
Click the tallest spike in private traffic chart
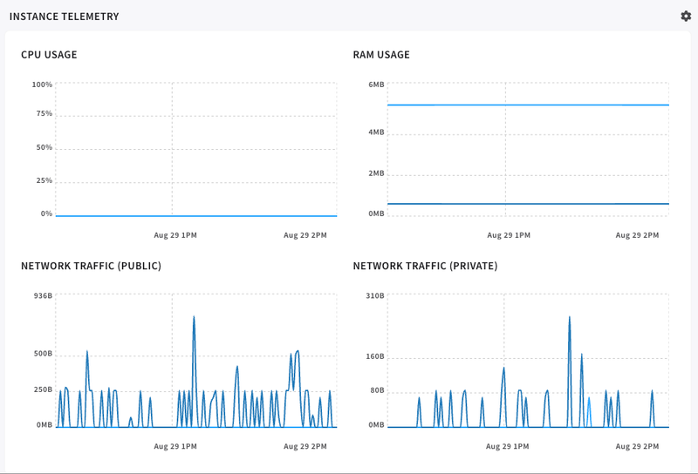click(x=570, y=371)
